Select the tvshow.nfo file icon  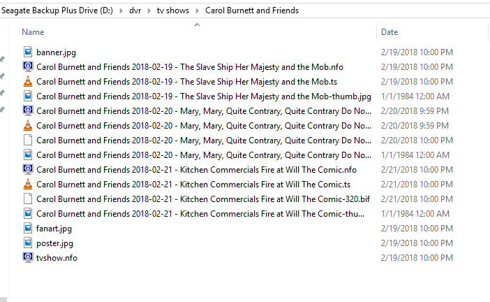pyautogui.click(x=28, y=257)
